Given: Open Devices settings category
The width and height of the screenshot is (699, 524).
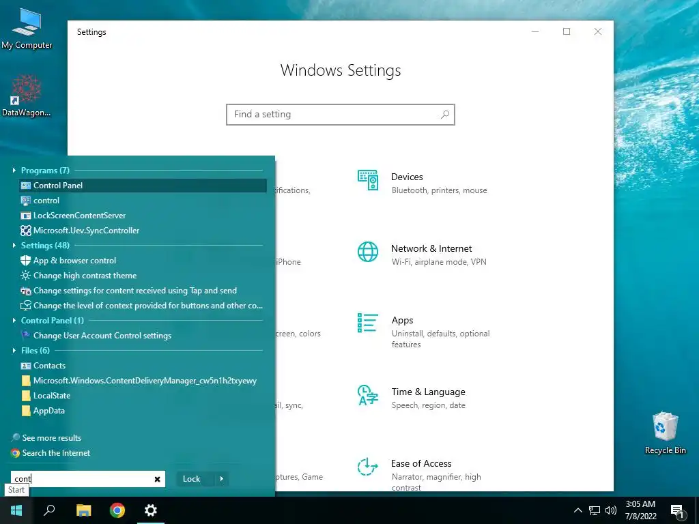Looking at the screenshot, I should pyautogui.click(x=423, y=183).
